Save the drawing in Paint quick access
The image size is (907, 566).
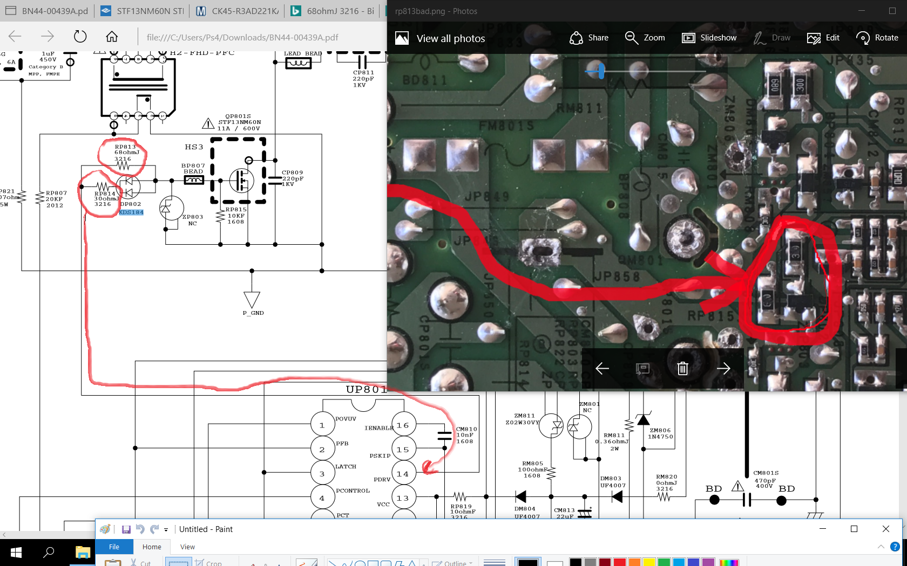coord(126,529)
